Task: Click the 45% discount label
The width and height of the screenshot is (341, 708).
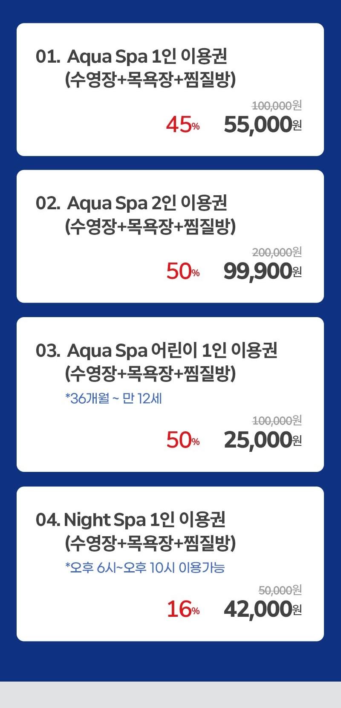Action: click(x=183, y=124)
